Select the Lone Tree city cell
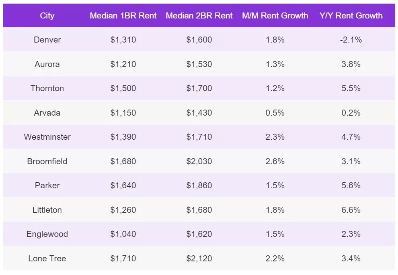Viewport: 398px width, 275px height. coord(47,259)
